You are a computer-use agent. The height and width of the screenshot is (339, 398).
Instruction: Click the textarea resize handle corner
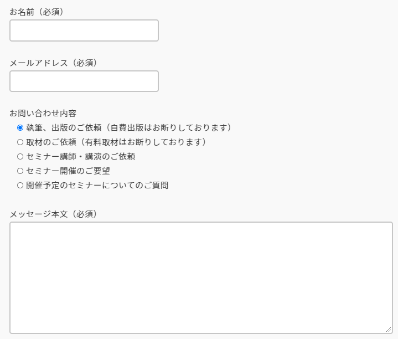(389, 330)
